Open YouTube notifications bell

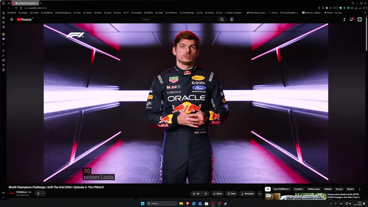coord(351,20)
